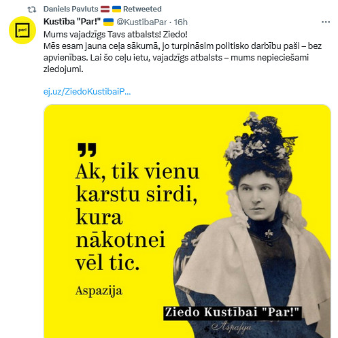Click the large quotation mark in the image

87,150
